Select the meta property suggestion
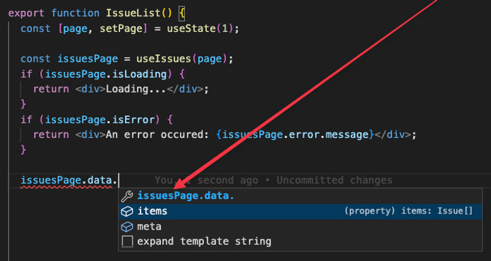The width and height of the screenshot is (491, 261). click(x=300, y=226)
